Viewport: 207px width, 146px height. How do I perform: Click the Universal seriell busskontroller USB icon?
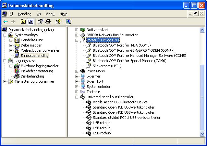pyautogui.click(x=83, y=97)
